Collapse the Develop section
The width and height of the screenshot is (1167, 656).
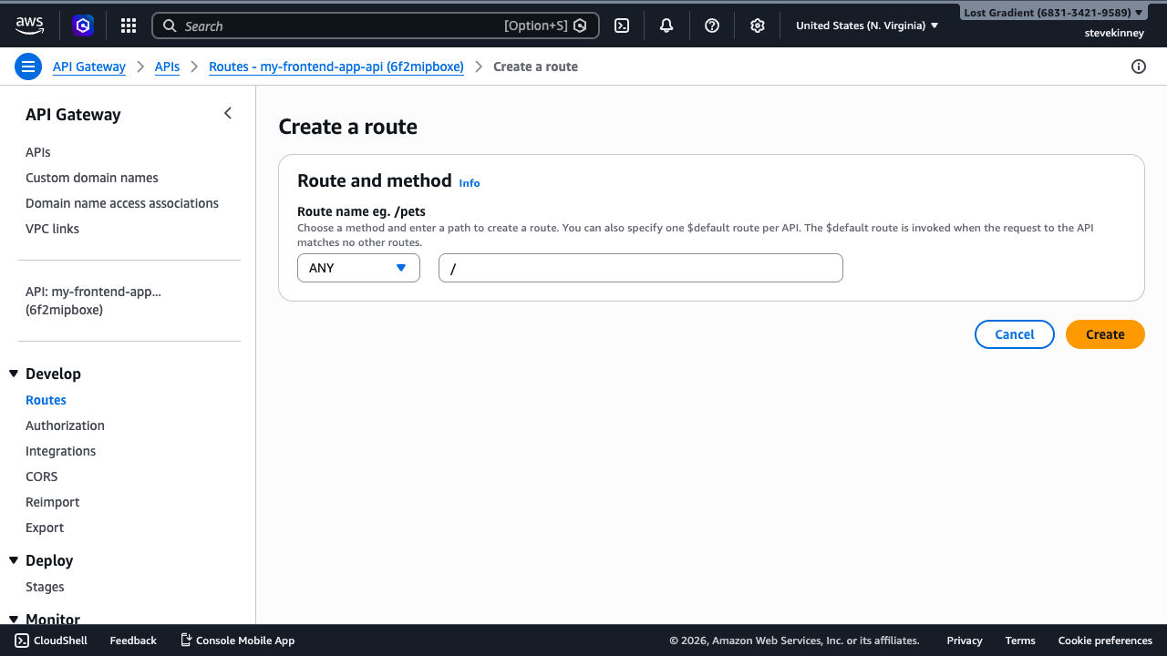click(x=14, y=374)
